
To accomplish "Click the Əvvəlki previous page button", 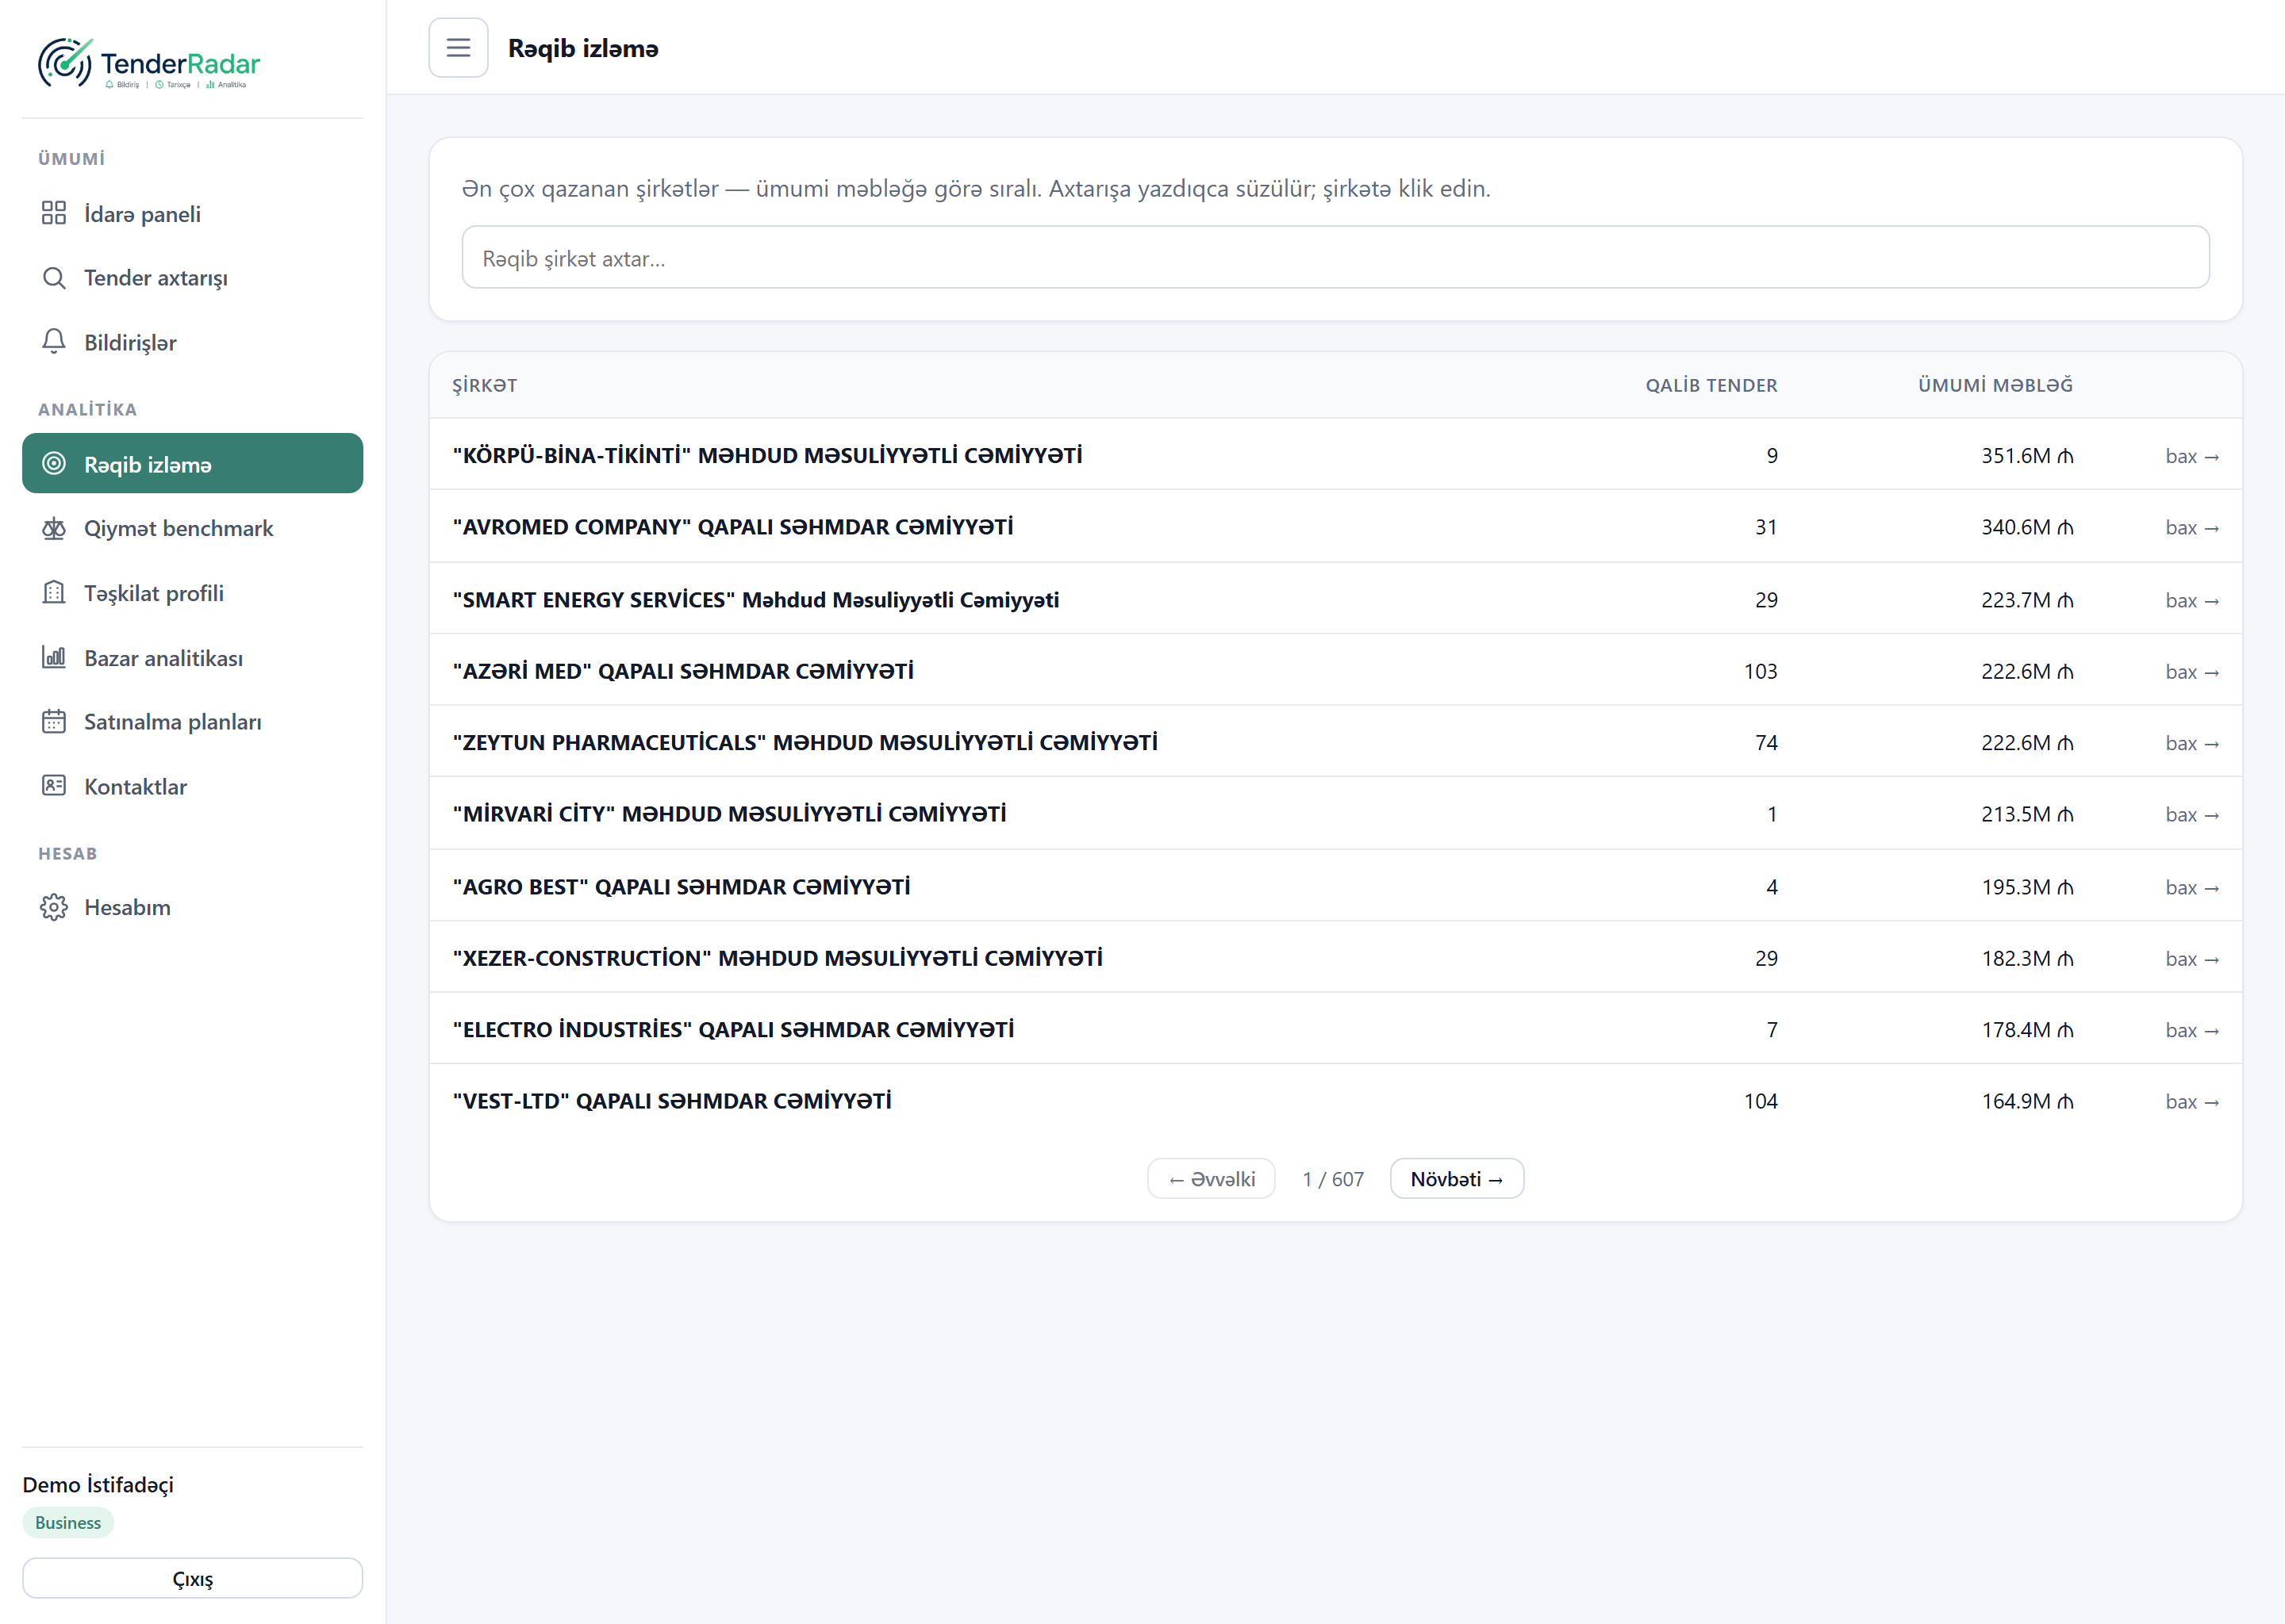I will pyautogui.click(x=1212, y=1179).
